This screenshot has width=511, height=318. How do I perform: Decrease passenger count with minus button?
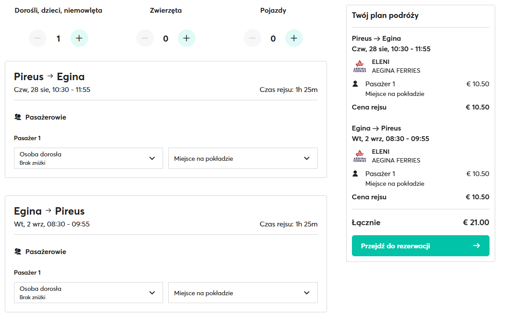pyautogui.click(x=38, y=39)
